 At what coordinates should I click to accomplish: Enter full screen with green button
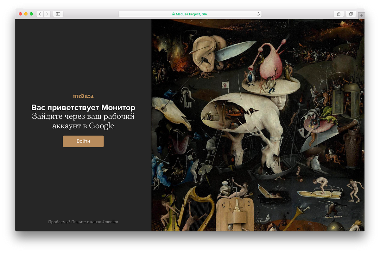click(31, 14)
